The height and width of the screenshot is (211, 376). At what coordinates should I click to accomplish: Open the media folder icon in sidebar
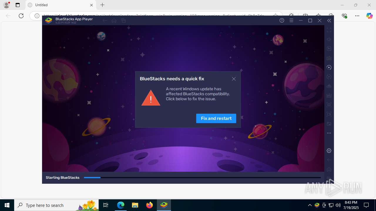(329, 124)
